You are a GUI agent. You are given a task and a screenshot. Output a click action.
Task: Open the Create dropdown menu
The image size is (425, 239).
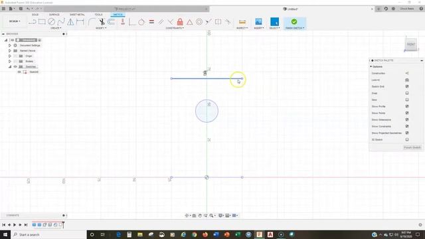(x=56, y=28)
